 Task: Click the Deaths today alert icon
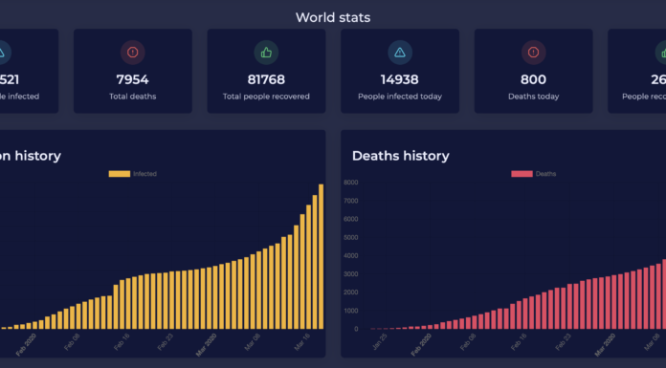[534, 53]
